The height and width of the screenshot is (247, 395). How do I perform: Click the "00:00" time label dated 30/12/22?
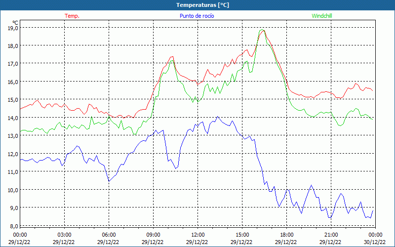pyautogui.click(x=375, y=235)
